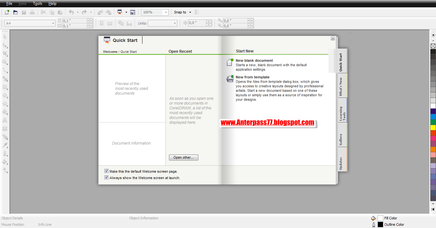The image size is (436, 228).
Task: Click the New document toolbar icon
Action: (7, 12)
